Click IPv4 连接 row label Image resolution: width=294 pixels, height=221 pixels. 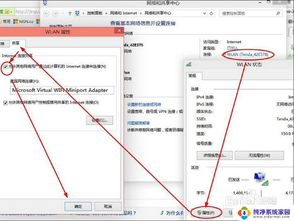205,97
